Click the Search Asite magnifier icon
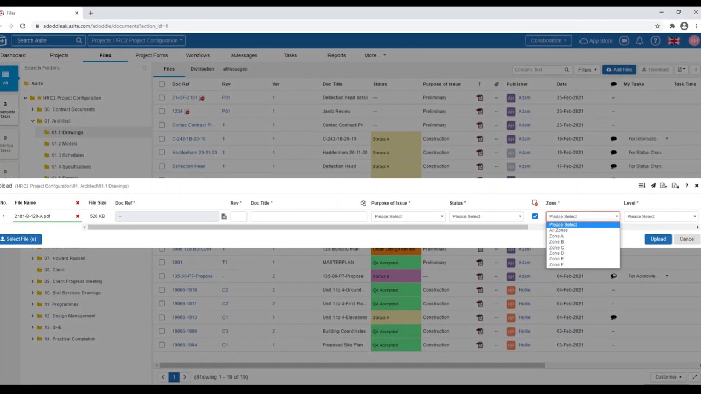 pos(79,40)
